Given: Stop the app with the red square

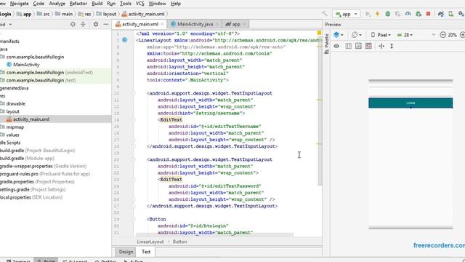Looking at the screenshot, I should pyautogui.click(x=428, y=14).
